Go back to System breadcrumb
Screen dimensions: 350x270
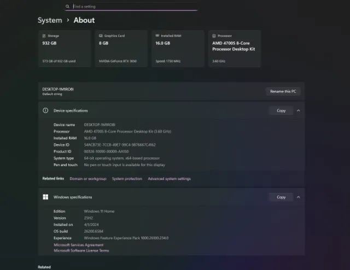pos(50,20)
